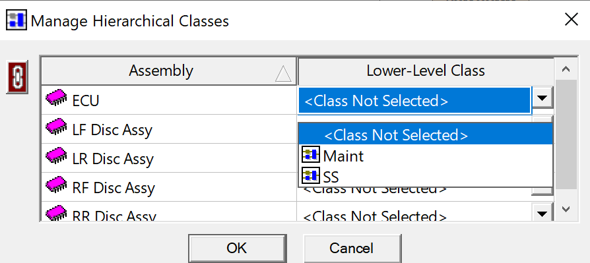Confirm with the OK button
The height and width of the screenshot is (263, 590).
tap(237, 248)
